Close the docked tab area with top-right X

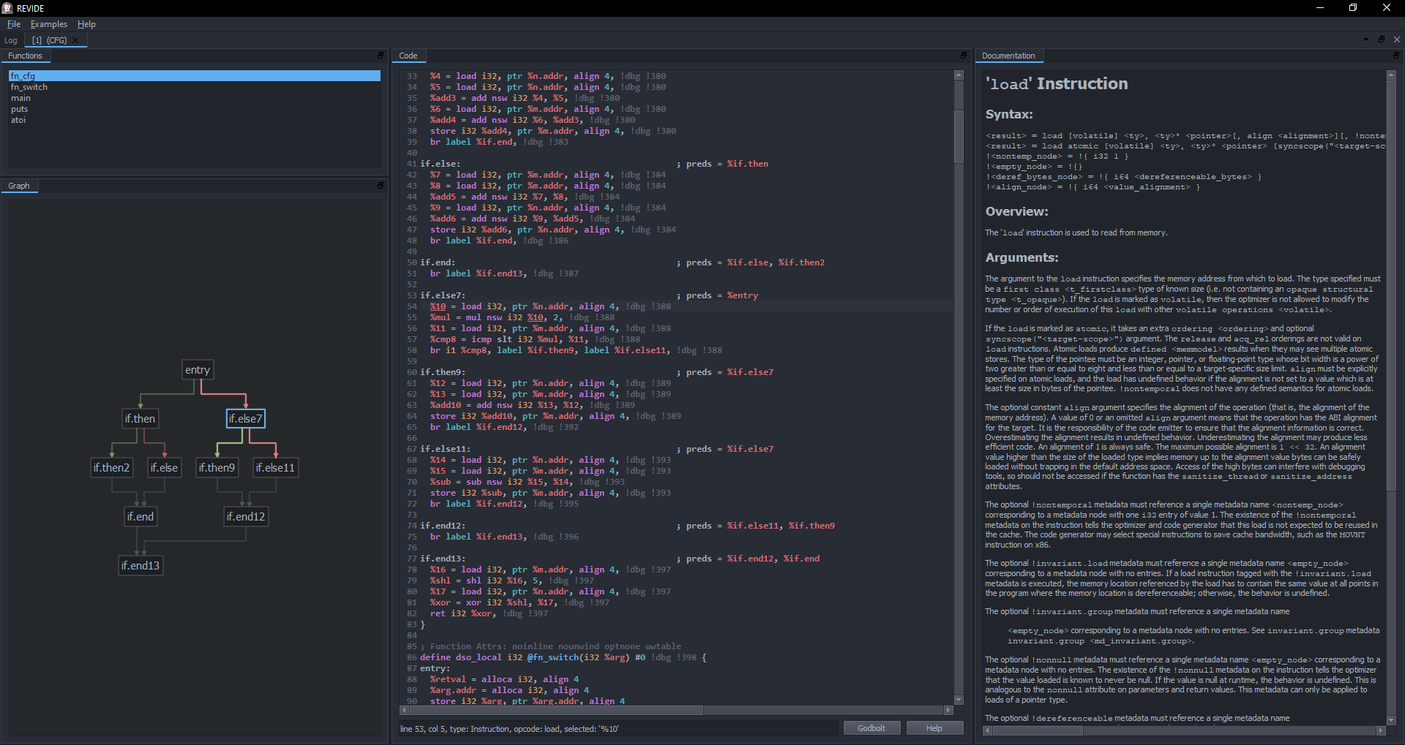pyautogui.click(x=1397, y=39)
